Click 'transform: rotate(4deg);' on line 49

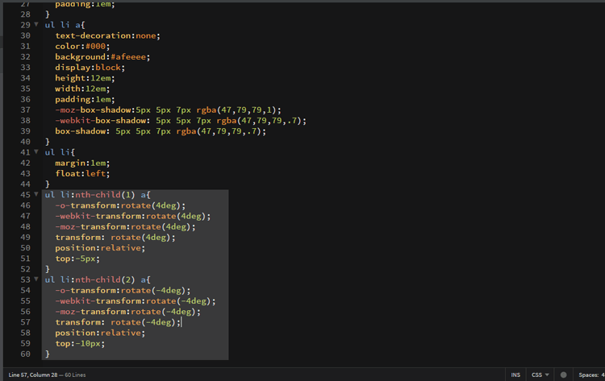(115, 238)
